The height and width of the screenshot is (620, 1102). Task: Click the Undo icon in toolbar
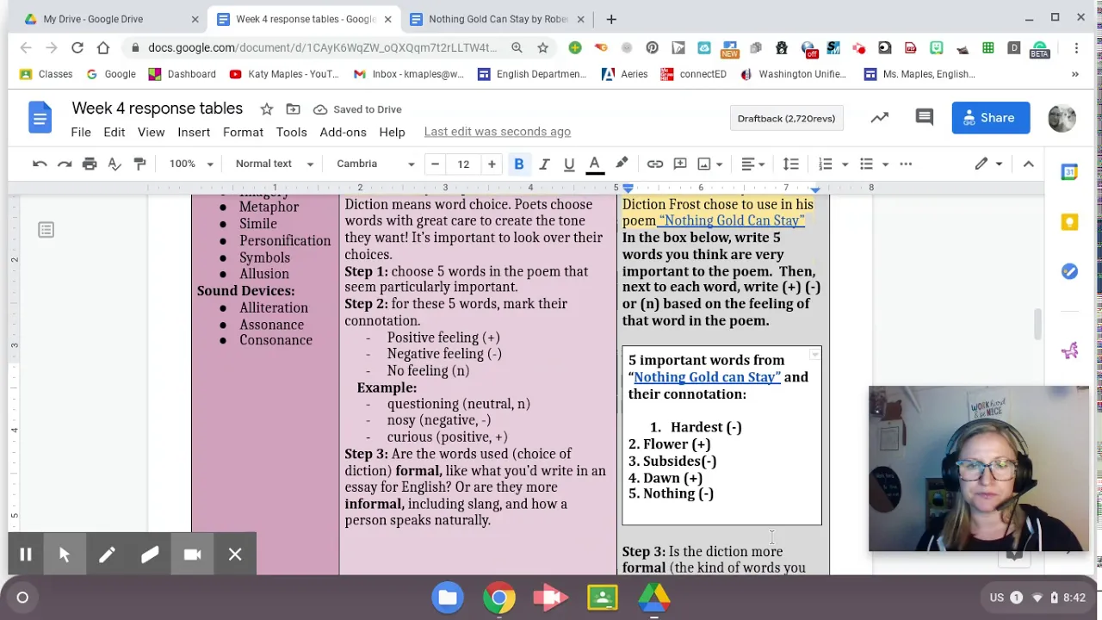click(40, 164)
